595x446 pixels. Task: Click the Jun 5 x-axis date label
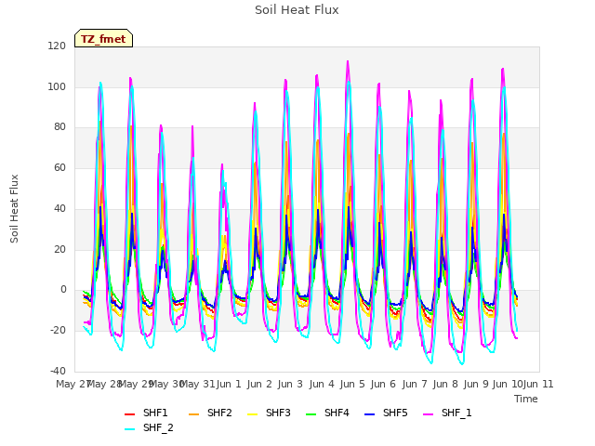[x=352, y=384]
